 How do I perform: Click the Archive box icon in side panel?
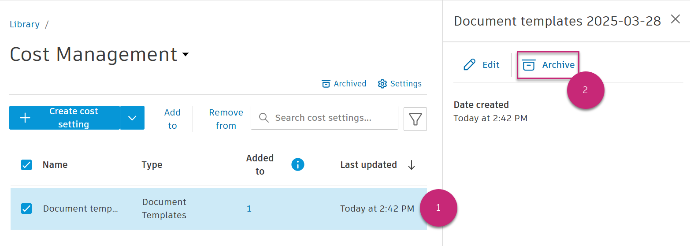click(x=528, y=65)
